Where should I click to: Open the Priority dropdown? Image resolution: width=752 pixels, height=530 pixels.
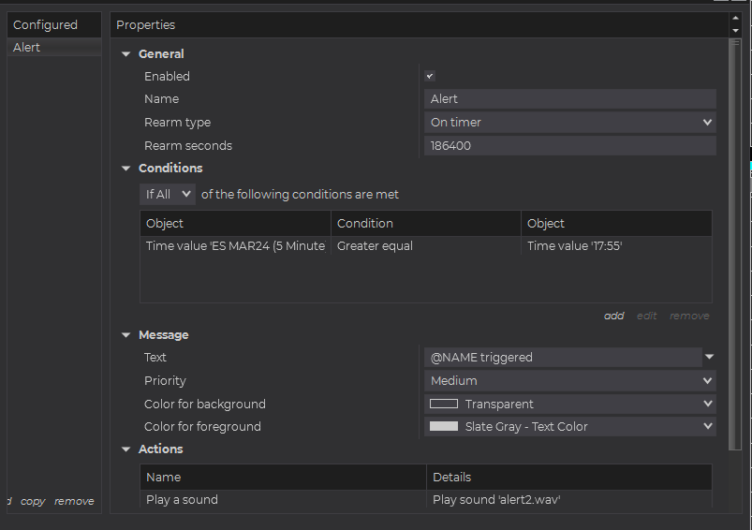[x=569, y=381]
